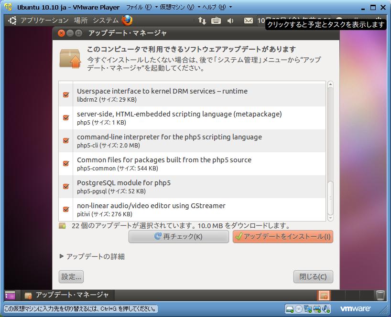Open the ファイル(F) dropdown menu in VMware Player
Viewport: 391px width, 317px height.
(141, 7)
